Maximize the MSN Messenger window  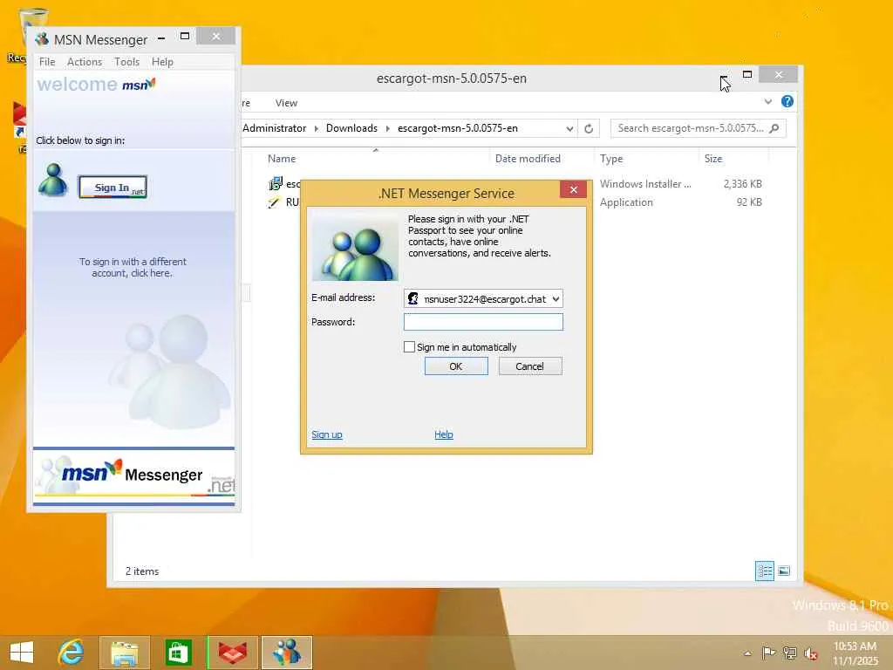pyautogui.click(x=185, y=37)
